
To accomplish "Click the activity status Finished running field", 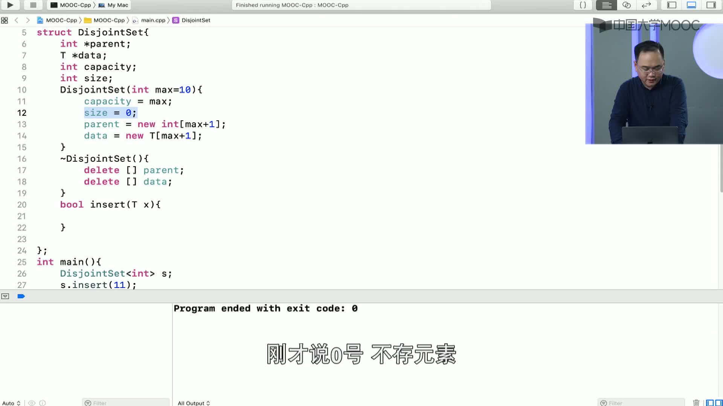I will tap(361, 5).
